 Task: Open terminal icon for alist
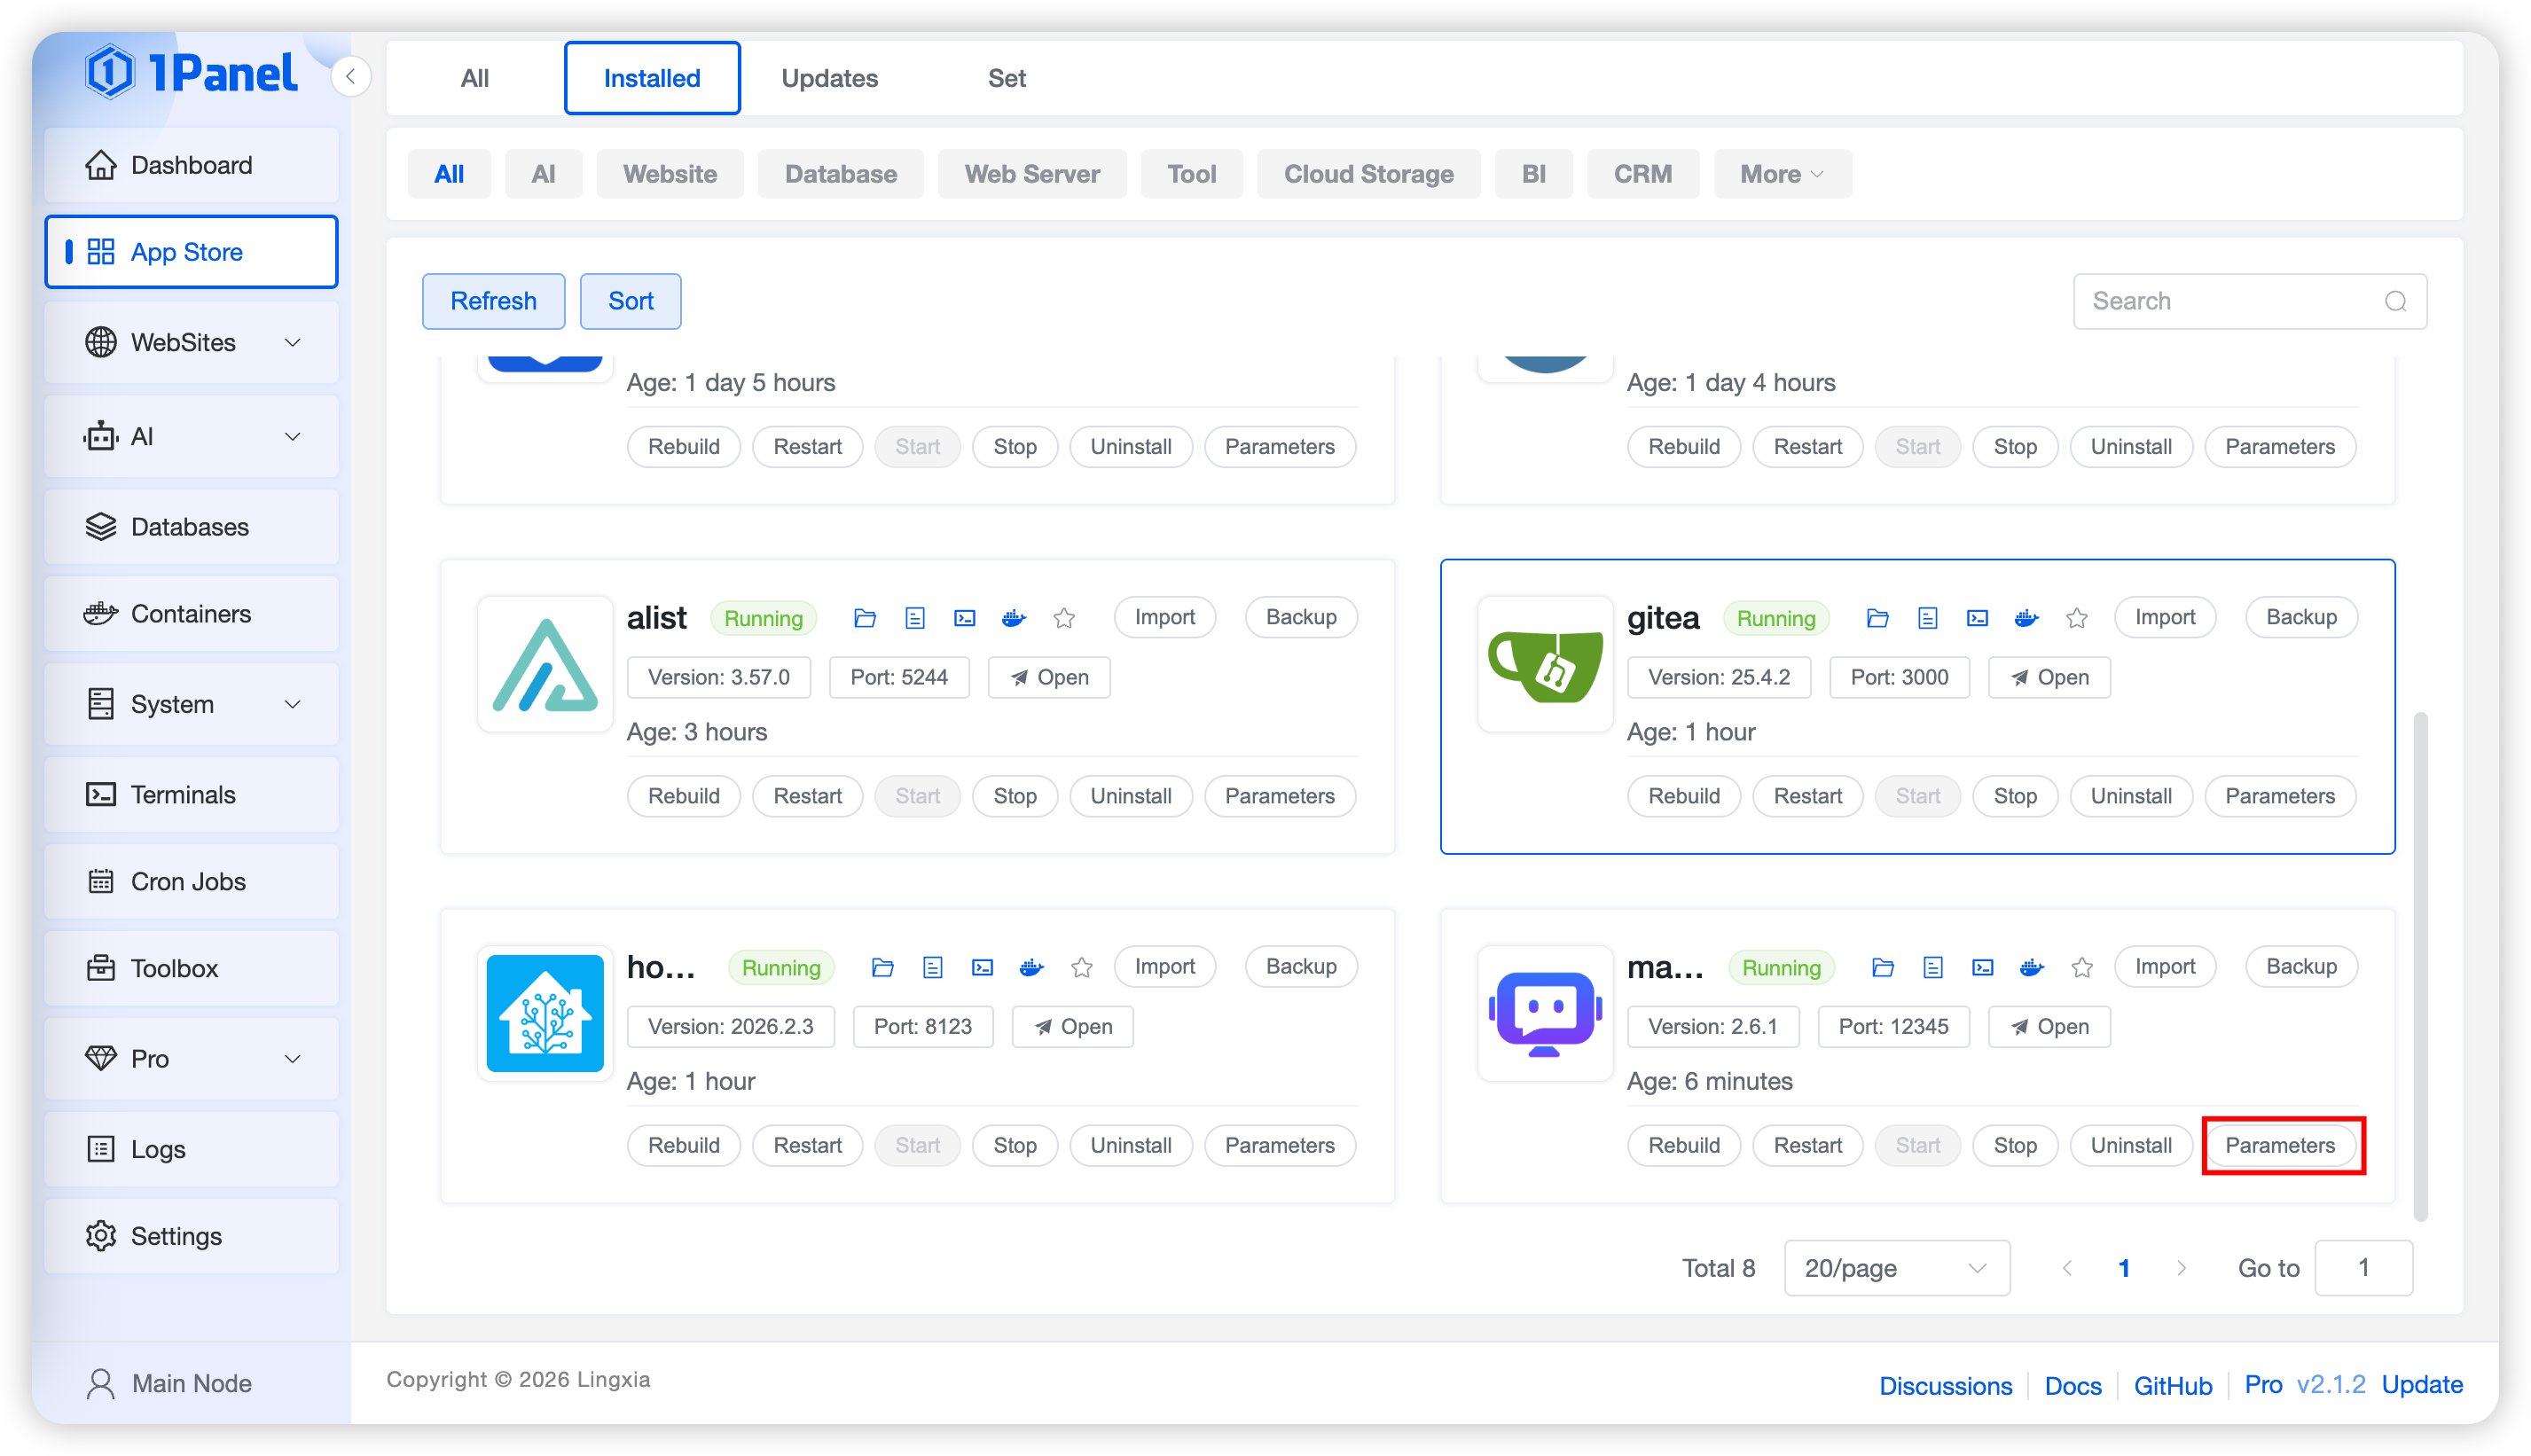[x=964, y=618]
